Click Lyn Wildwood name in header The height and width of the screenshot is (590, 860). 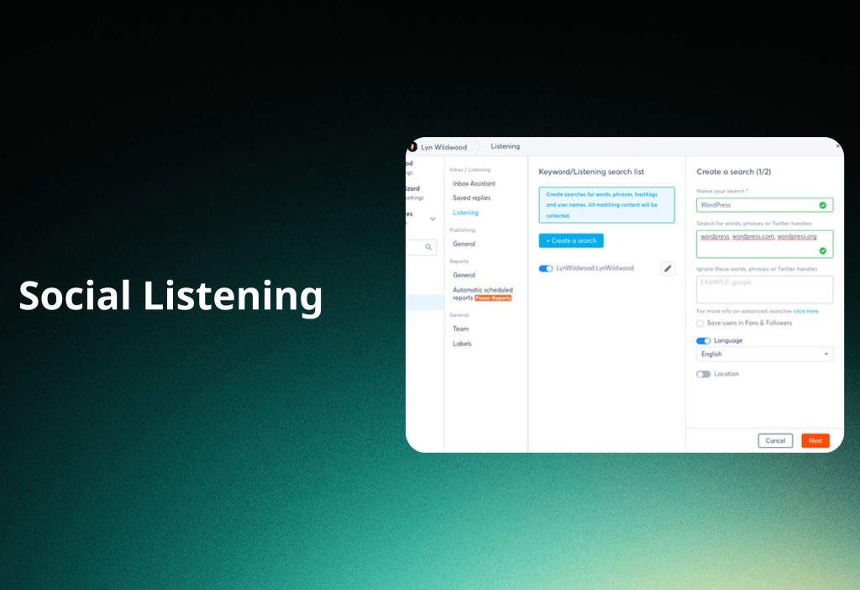coord(443,147)
